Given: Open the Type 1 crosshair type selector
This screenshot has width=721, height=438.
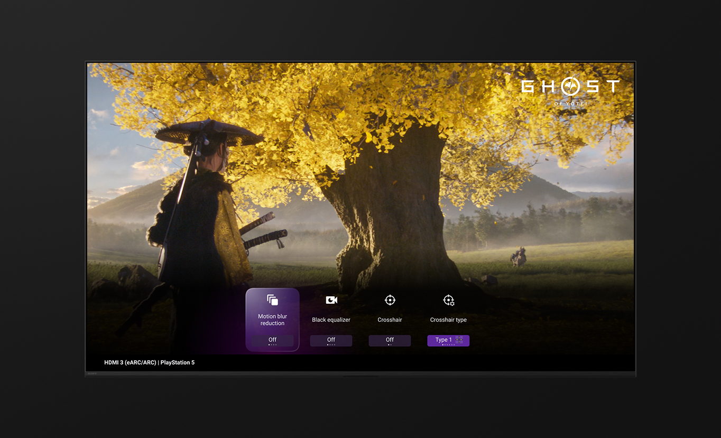Looking at the screenshot, I should [448, 341].
